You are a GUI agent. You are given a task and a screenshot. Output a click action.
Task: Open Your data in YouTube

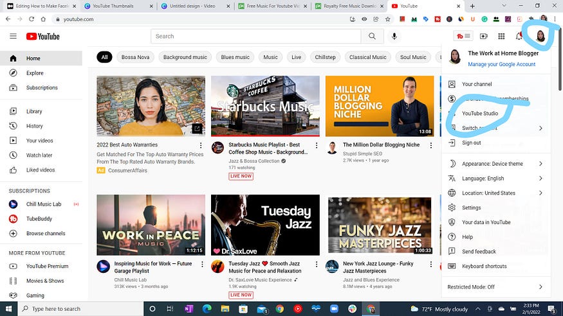pyautogui.click(x=496, y=222)
